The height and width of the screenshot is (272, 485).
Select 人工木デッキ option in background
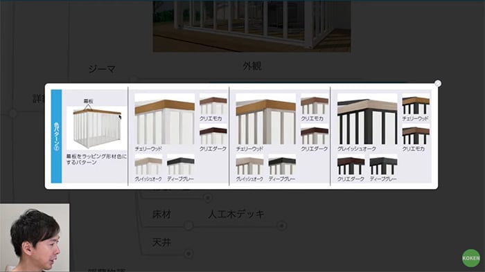[236, 214]
